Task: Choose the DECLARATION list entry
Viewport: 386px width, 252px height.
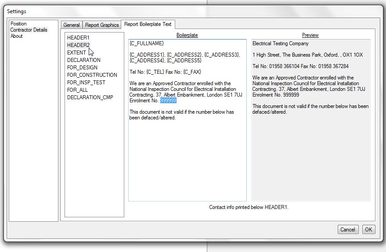Action: click(x=84, y=60)
